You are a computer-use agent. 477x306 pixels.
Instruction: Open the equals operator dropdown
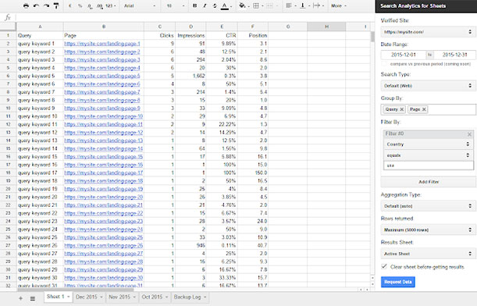428,155
